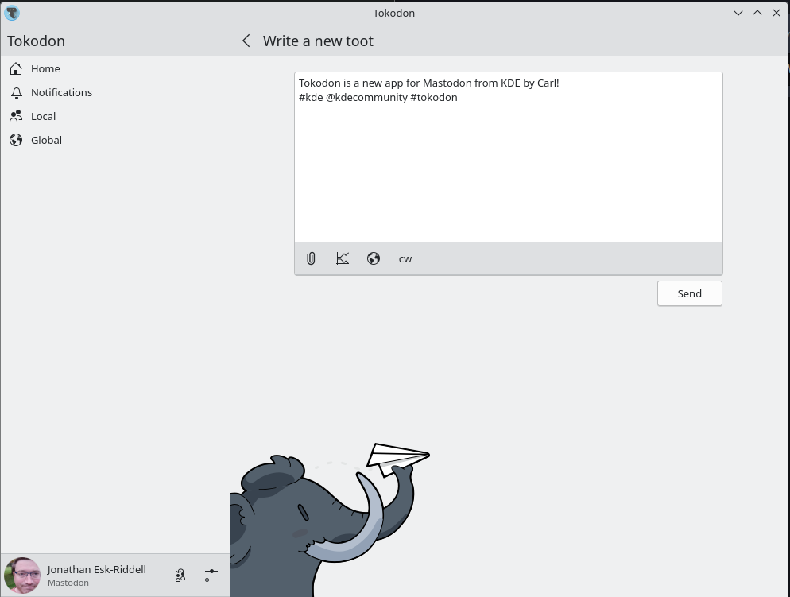Open the Notifications page
The image size is (790, 597).
point(115,92)
